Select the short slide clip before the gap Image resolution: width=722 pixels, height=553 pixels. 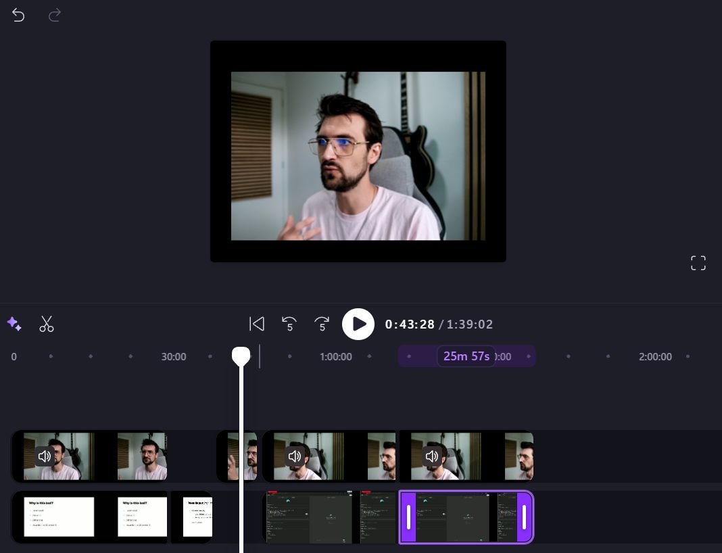click(x=192, y=516)
